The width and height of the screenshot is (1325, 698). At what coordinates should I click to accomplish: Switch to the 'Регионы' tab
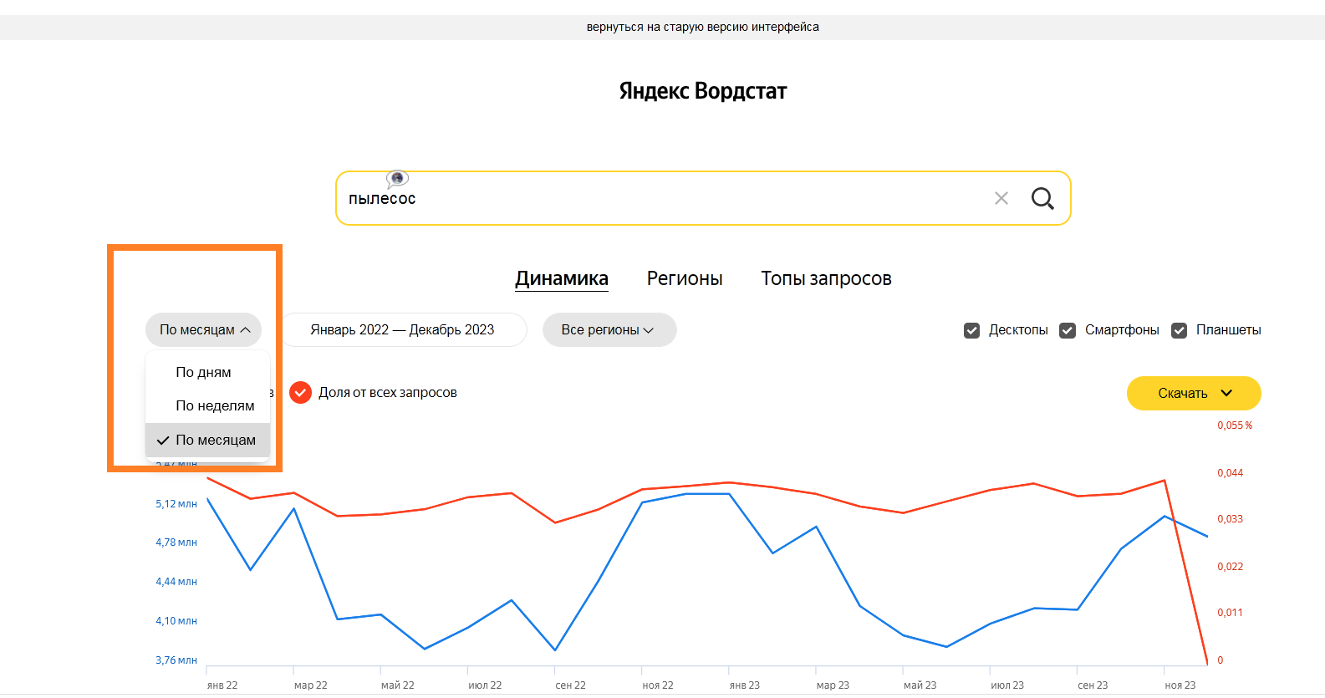[685, 278]
